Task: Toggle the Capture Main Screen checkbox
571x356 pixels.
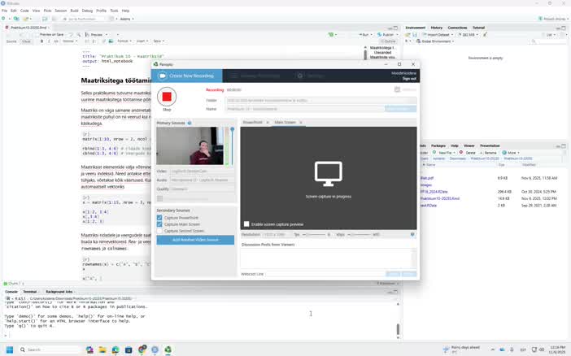Action: 159,224
